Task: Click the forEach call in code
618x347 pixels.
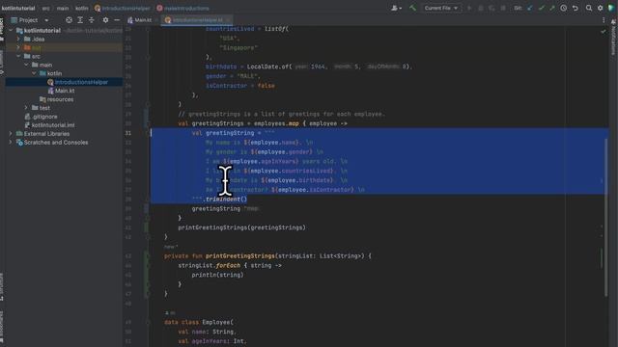Action: [228, 266]
